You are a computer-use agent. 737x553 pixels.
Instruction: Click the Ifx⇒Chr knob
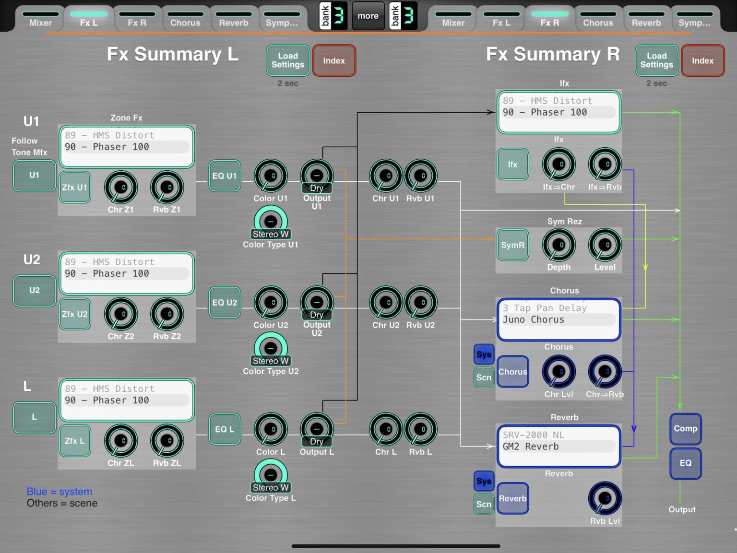[x=559, y=164]
